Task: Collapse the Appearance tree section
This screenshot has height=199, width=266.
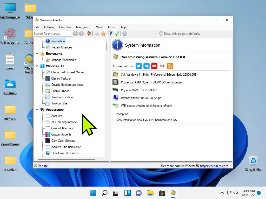Action: click(37, 110)
